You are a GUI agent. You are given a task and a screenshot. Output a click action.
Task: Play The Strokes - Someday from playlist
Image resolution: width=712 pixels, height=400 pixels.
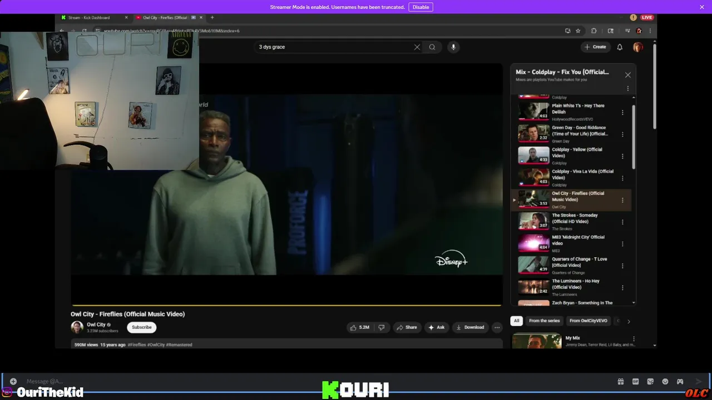(x=571, y=222)
